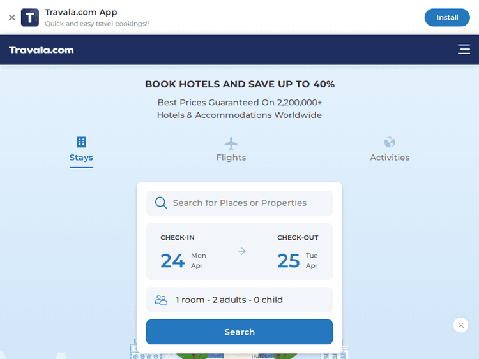Select the Flights airplane icon
Image resolution: width=479 pixels, height=359 pixels.
point(231,143)
